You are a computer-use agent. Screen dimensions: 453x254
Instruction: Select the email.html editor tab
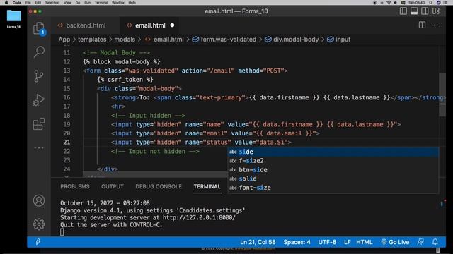[x=150, y=25]
